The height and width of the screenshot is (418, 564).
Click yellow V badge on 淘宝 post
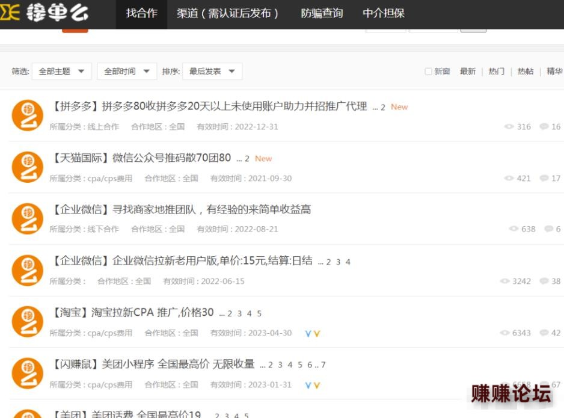316,333
